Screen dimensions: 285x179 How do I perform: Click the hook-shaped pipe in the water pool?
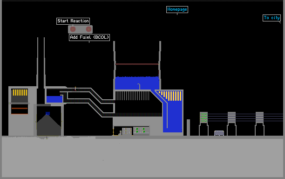(x=139, y=86)
